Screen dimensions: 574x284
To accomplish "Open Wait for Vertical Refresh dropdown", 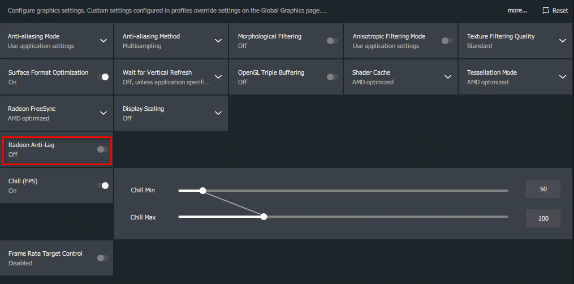I will 218,77.
